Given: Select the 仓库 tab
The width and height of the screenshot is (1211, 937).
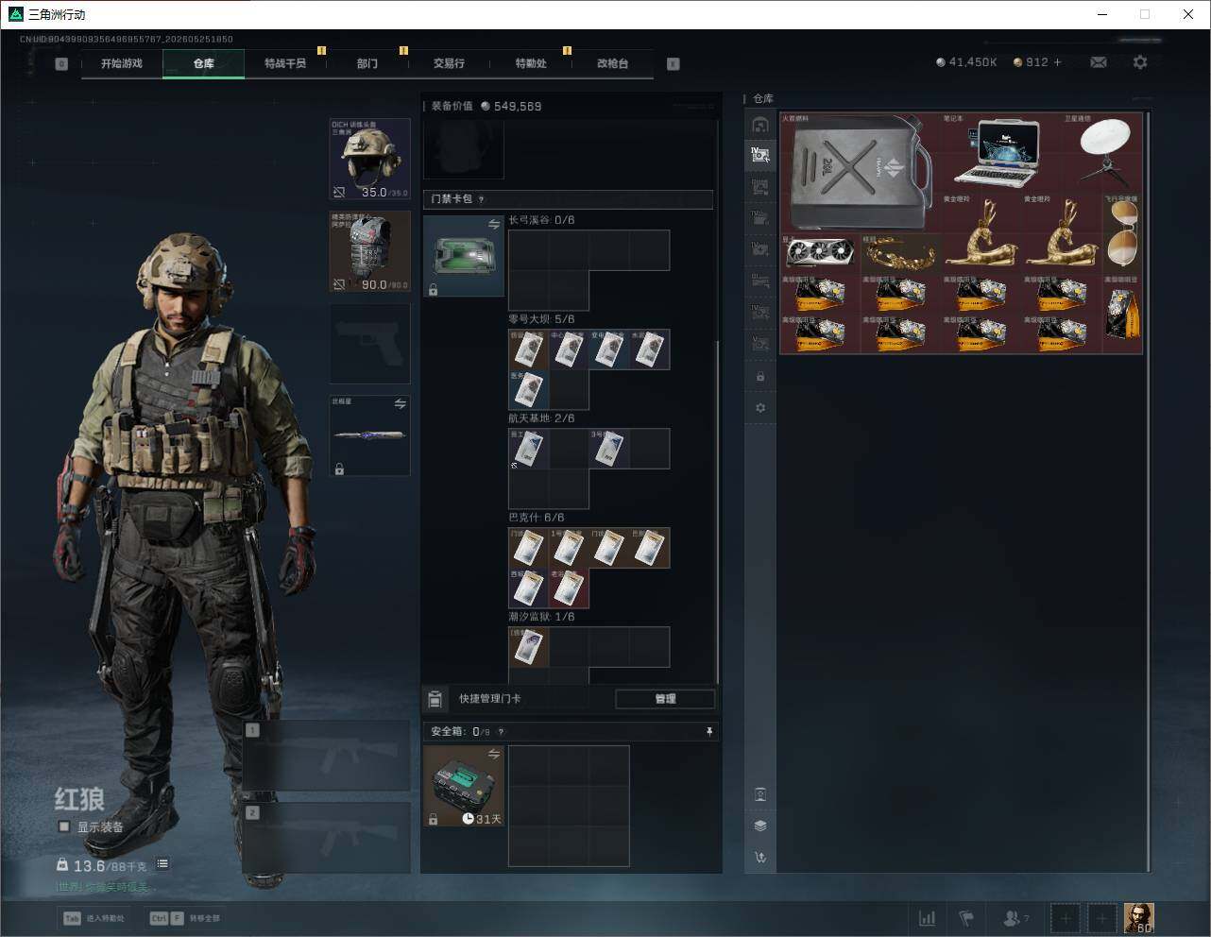Looking at the screenshot, I should point(204,63).
